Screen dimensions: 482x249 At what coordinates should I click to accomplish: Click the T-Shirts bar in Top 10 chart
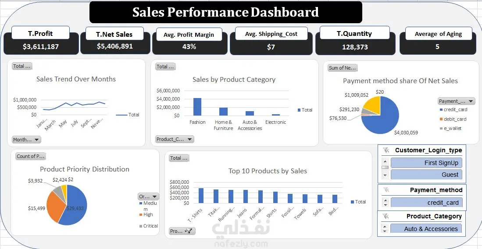201,196
